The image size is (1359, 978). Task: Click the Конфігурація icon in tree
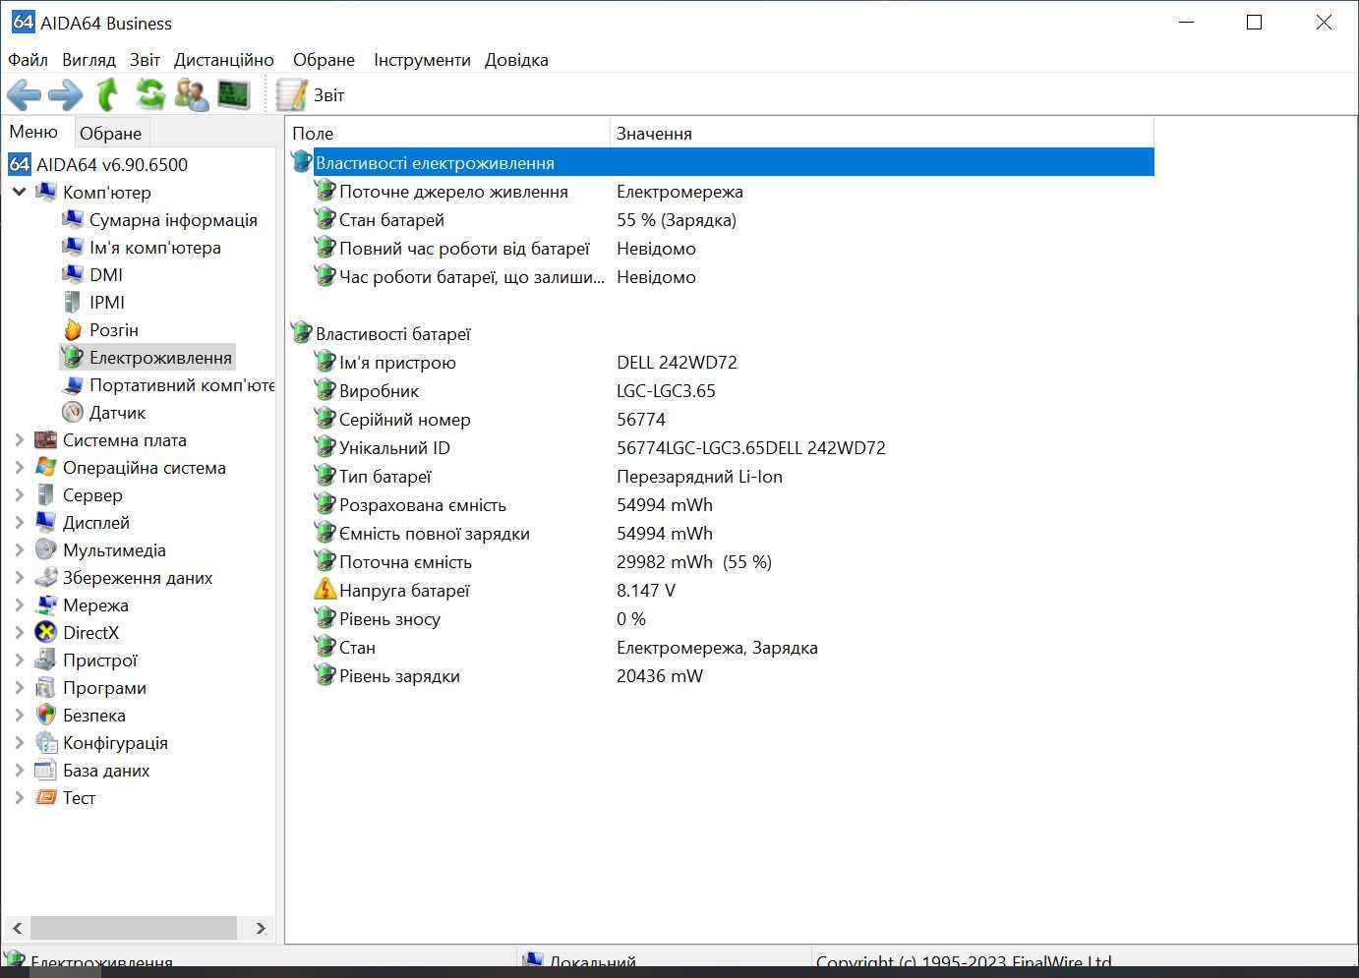click(x=45, y=743)
